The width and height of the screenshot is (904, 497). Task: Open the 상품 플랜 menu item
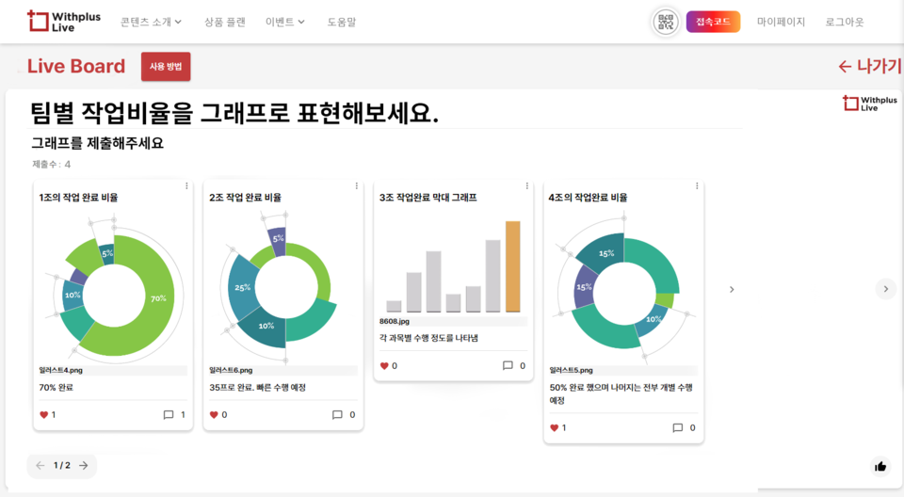[225, 22]
